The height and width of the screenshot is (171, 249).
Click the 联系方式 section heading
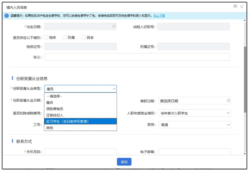(x=24, y=141)
